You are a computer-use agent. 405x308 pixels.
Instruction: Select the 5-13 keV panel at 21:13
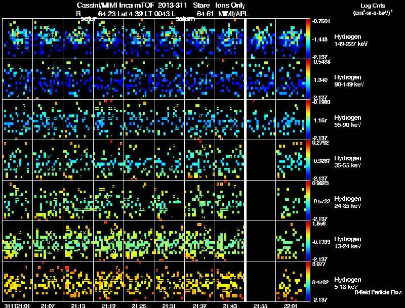pos(78,282)
